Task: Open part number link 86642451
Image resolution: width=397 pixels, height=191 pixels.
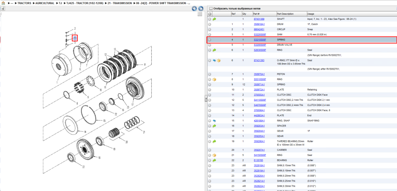Action: (259, 30)
